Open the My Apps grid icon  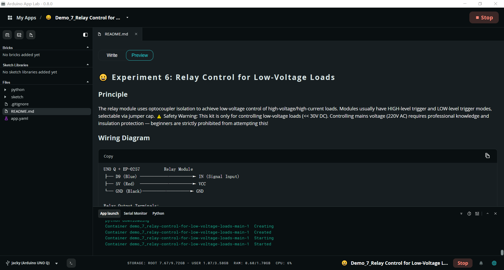pyautogui.click(x=10, y=18)
